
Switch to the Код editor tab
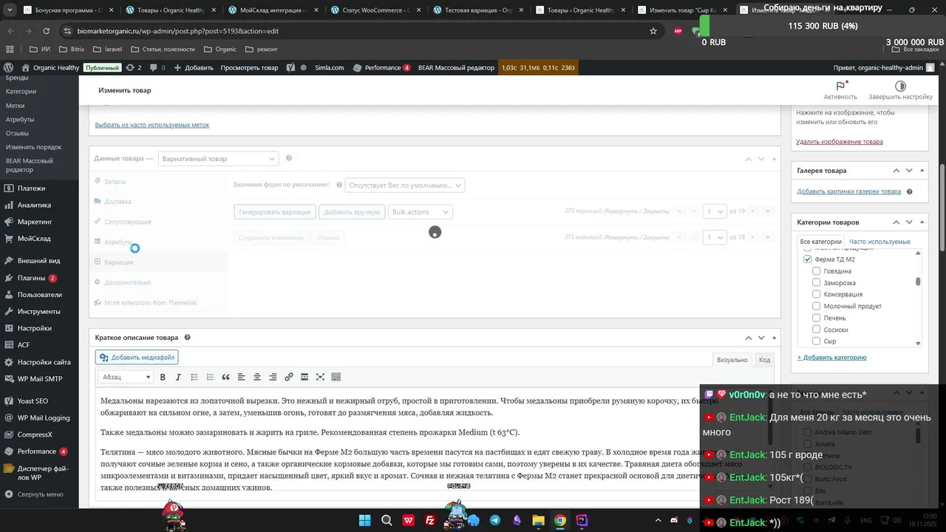[764, 360]
